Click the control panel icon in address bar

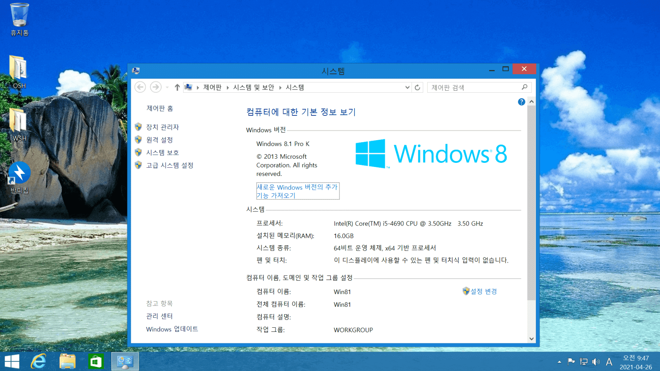tap(189, 87)
